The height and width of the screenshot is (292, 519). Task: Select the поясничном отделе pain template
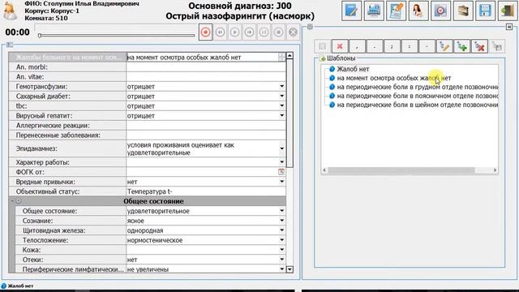(418, 96)
